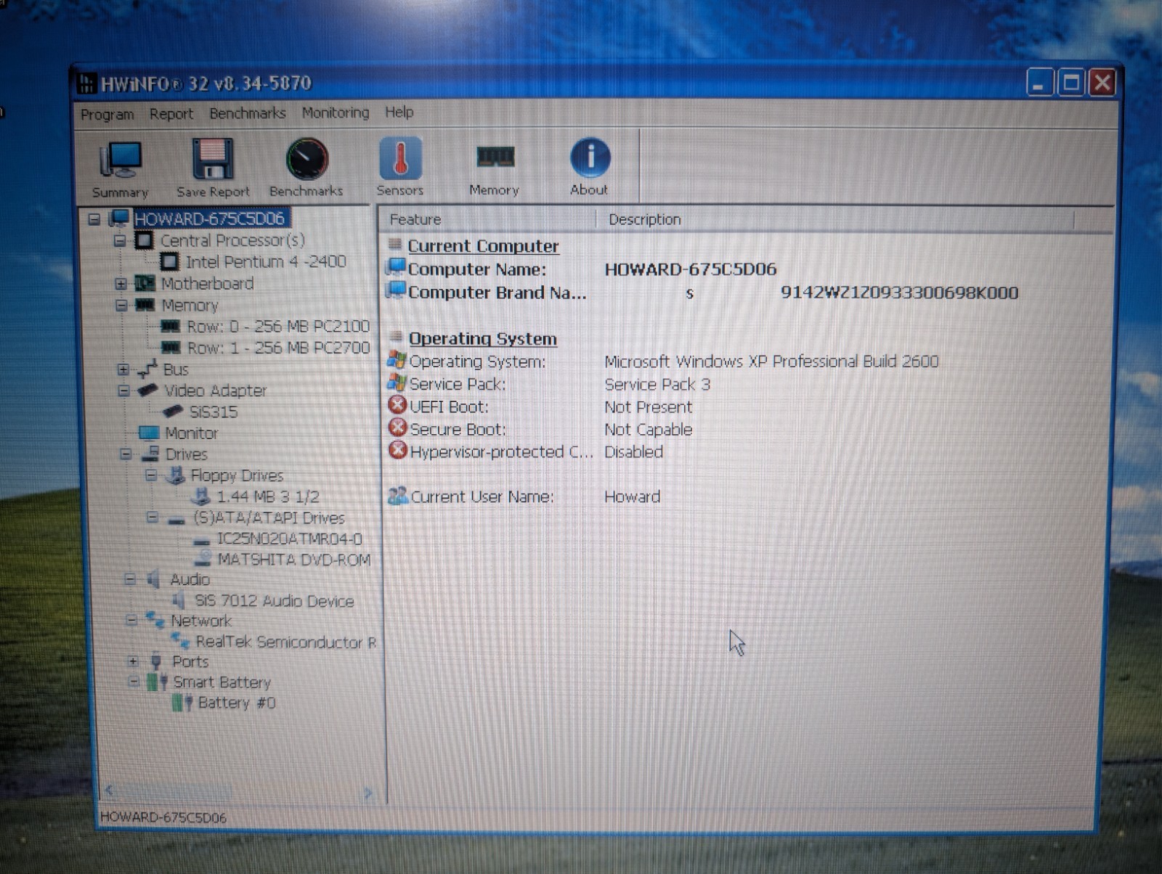Click the Memory module icon in tree
The width and height of the screenshot is (1162, 874).
tap(145, 305)
